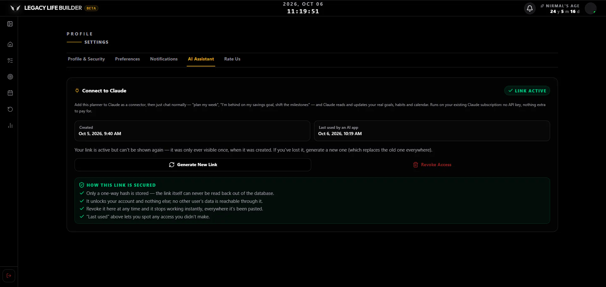The height and width of the screenshot is (287, 606).
Task: Click the clock time 11:19:51
Action: coord(303,11)
